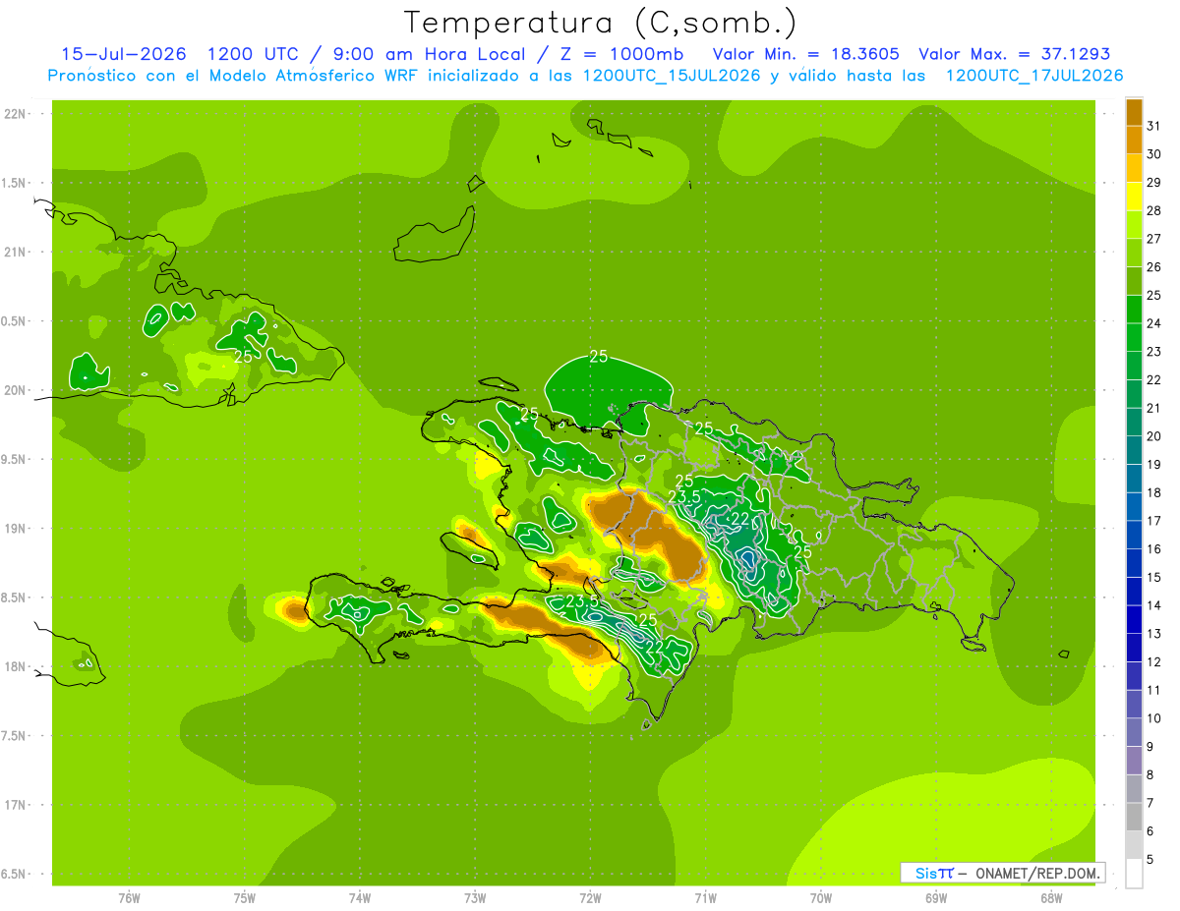Pick the blue swatch between 16 and 17
This screenshot has width=1180, height=911.
(1134, 535)
